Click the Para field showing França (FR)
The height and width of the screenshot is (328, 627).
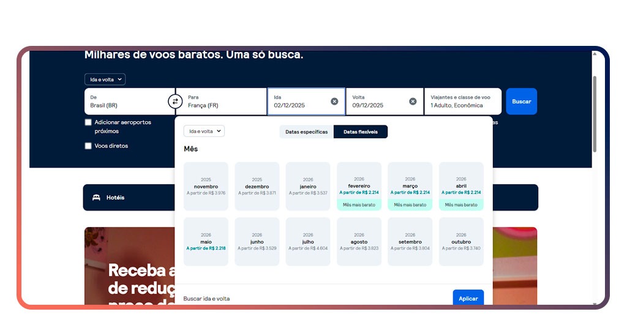click(221, 102)
